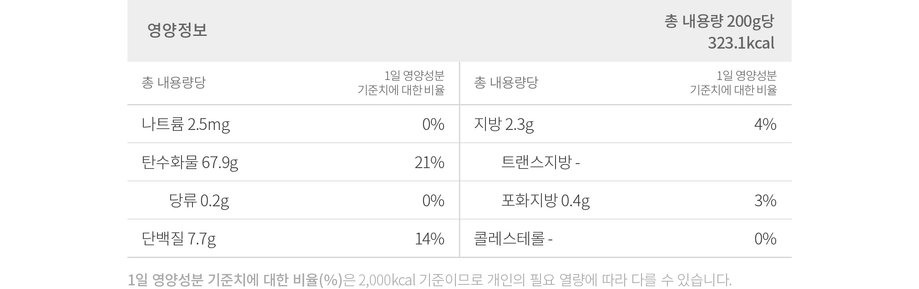Click the 영양정보 heading
This screenshot has height=289, width=919.
[x=177, y=30]
